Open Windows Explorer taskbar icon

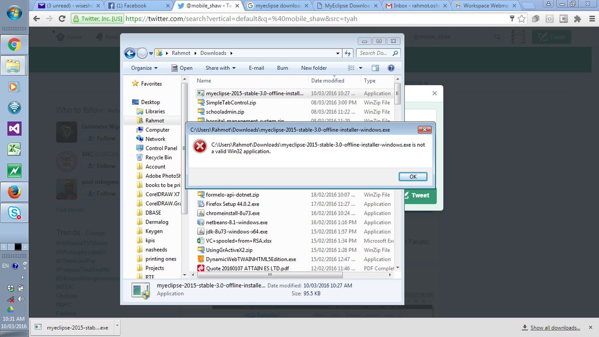(14, 65)
